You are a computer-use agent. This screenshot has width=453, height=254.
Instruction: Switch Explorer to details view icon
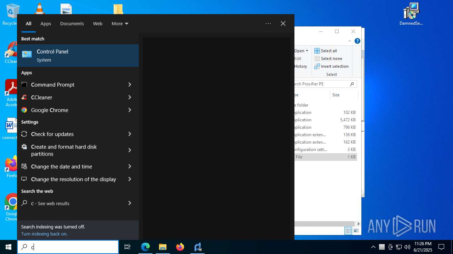click(x=348, y=231)
